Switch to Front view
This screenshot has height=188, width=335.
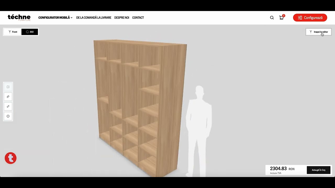(x=13, y=32)
